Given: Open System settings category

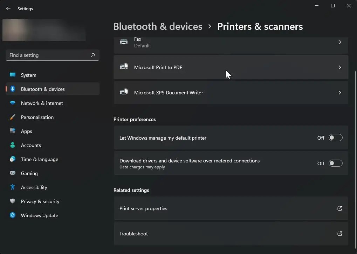Looking at the screenshot, I should 53,75.
